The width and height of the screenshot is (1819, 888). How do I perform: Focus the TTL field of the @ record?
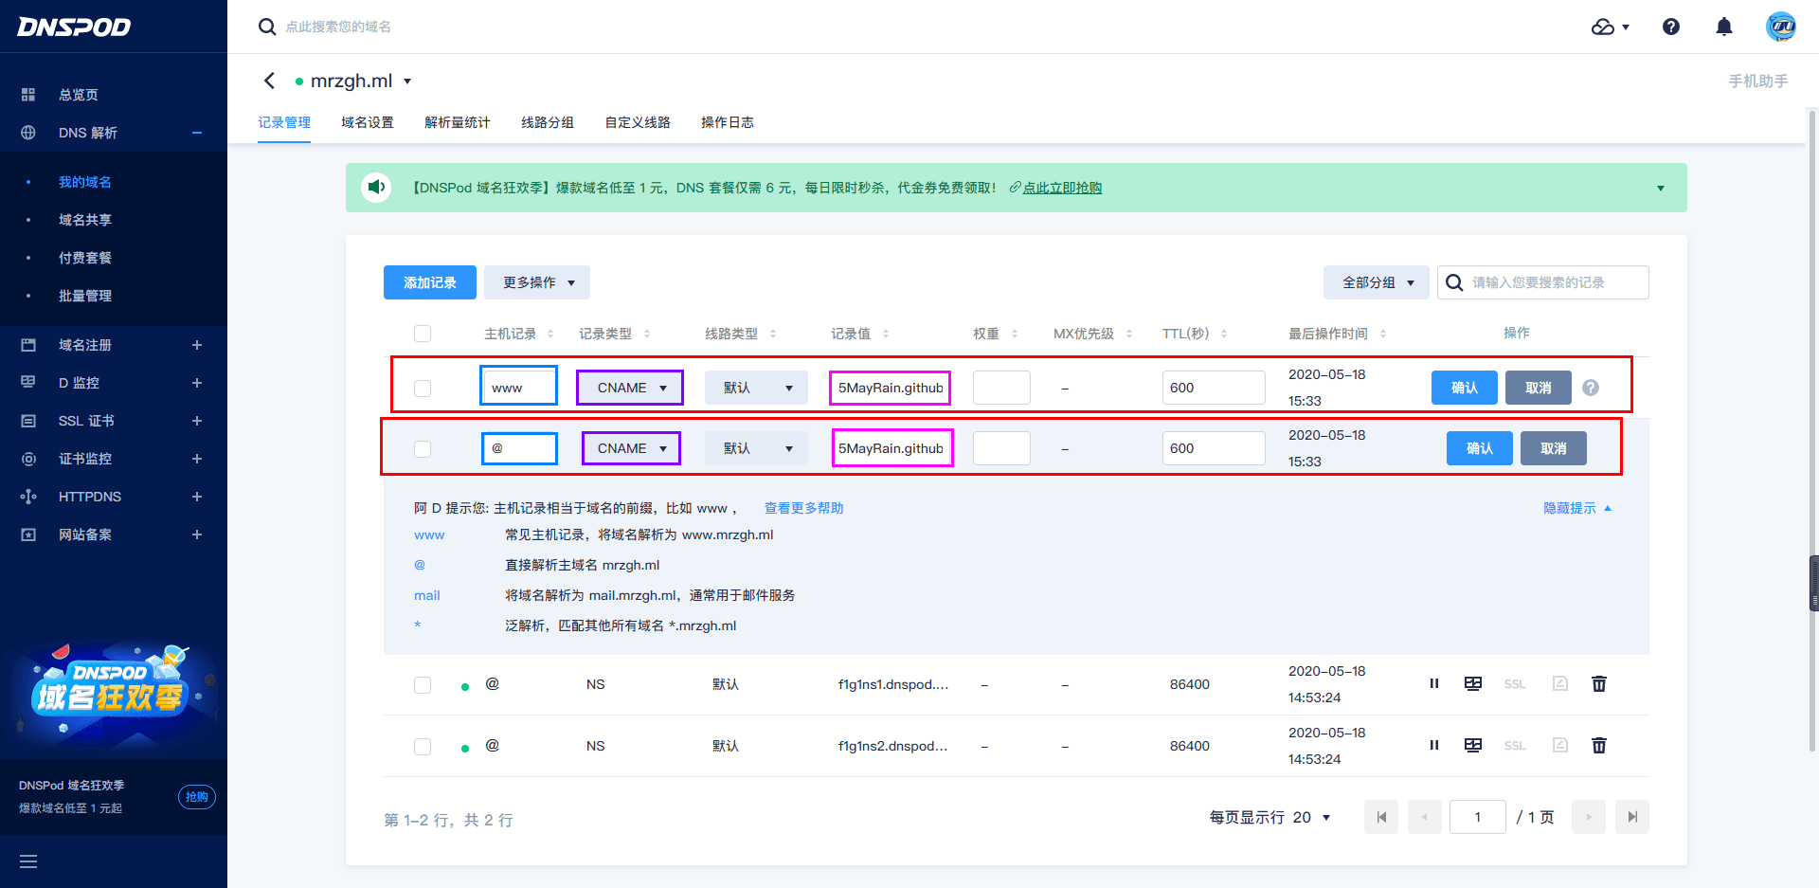[1213, 448]
